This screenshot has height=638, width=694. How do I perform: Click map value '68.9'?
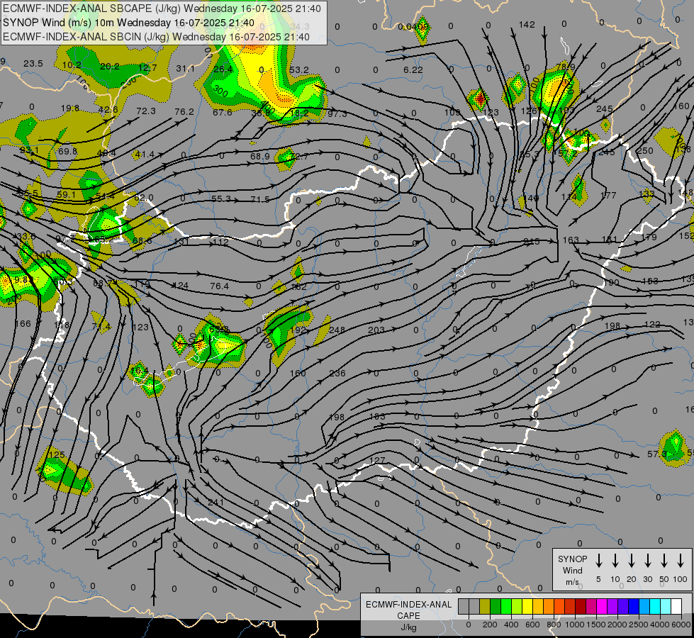click(260, 156)
